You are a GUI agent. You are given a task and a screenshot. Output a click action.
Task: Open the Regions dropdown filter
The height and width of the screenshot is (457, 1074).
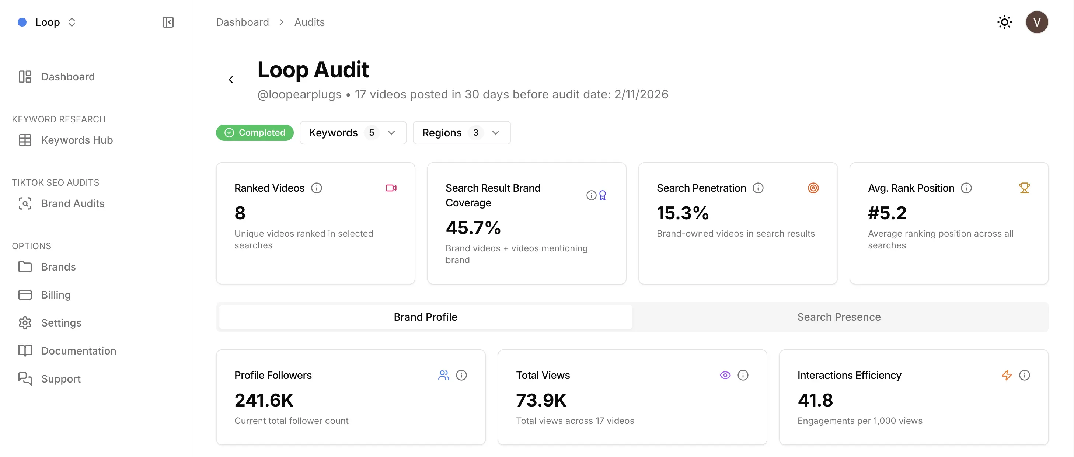pos(461,133)
